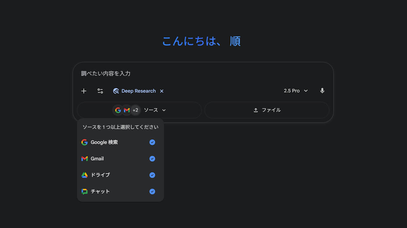
Task: Click the plus icon to add attachment
Action: [84, 91]
